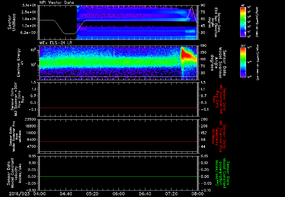Click the red "MU Scanner Inh Raw Data" label
This screenshot has height=197, width=285.
[x=219, y=99]
